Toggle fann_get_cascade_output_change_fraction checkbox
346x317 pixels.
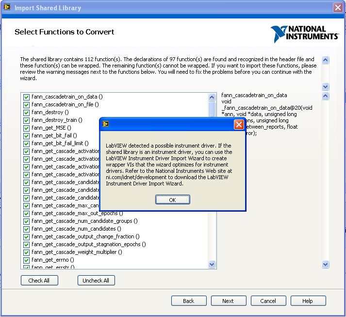tap(26, 237)
